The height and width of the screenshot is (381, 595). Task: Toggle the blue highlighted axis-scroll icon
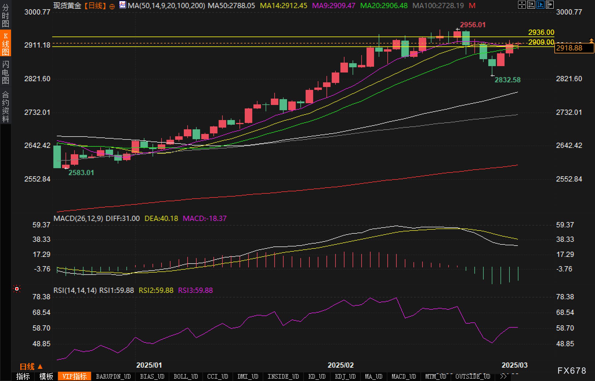540,5
